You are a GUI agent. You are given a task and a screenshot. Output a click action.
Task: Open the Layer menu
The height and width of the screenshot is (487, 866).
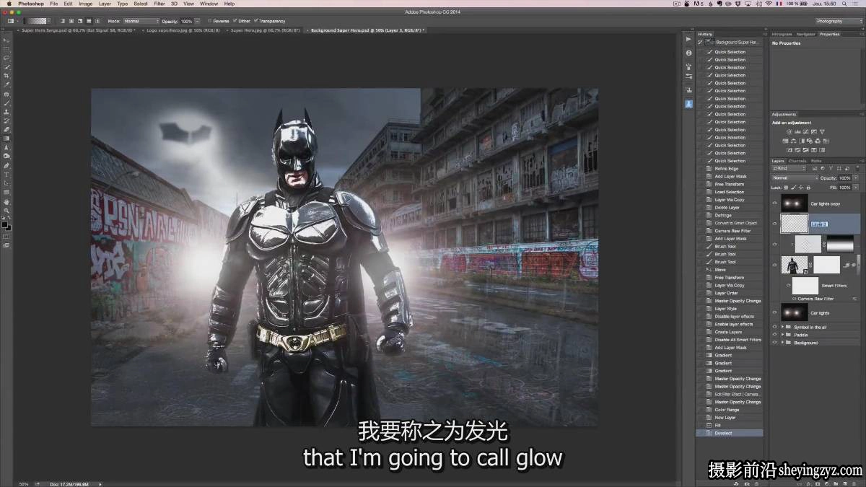click(x=105, y=4)
